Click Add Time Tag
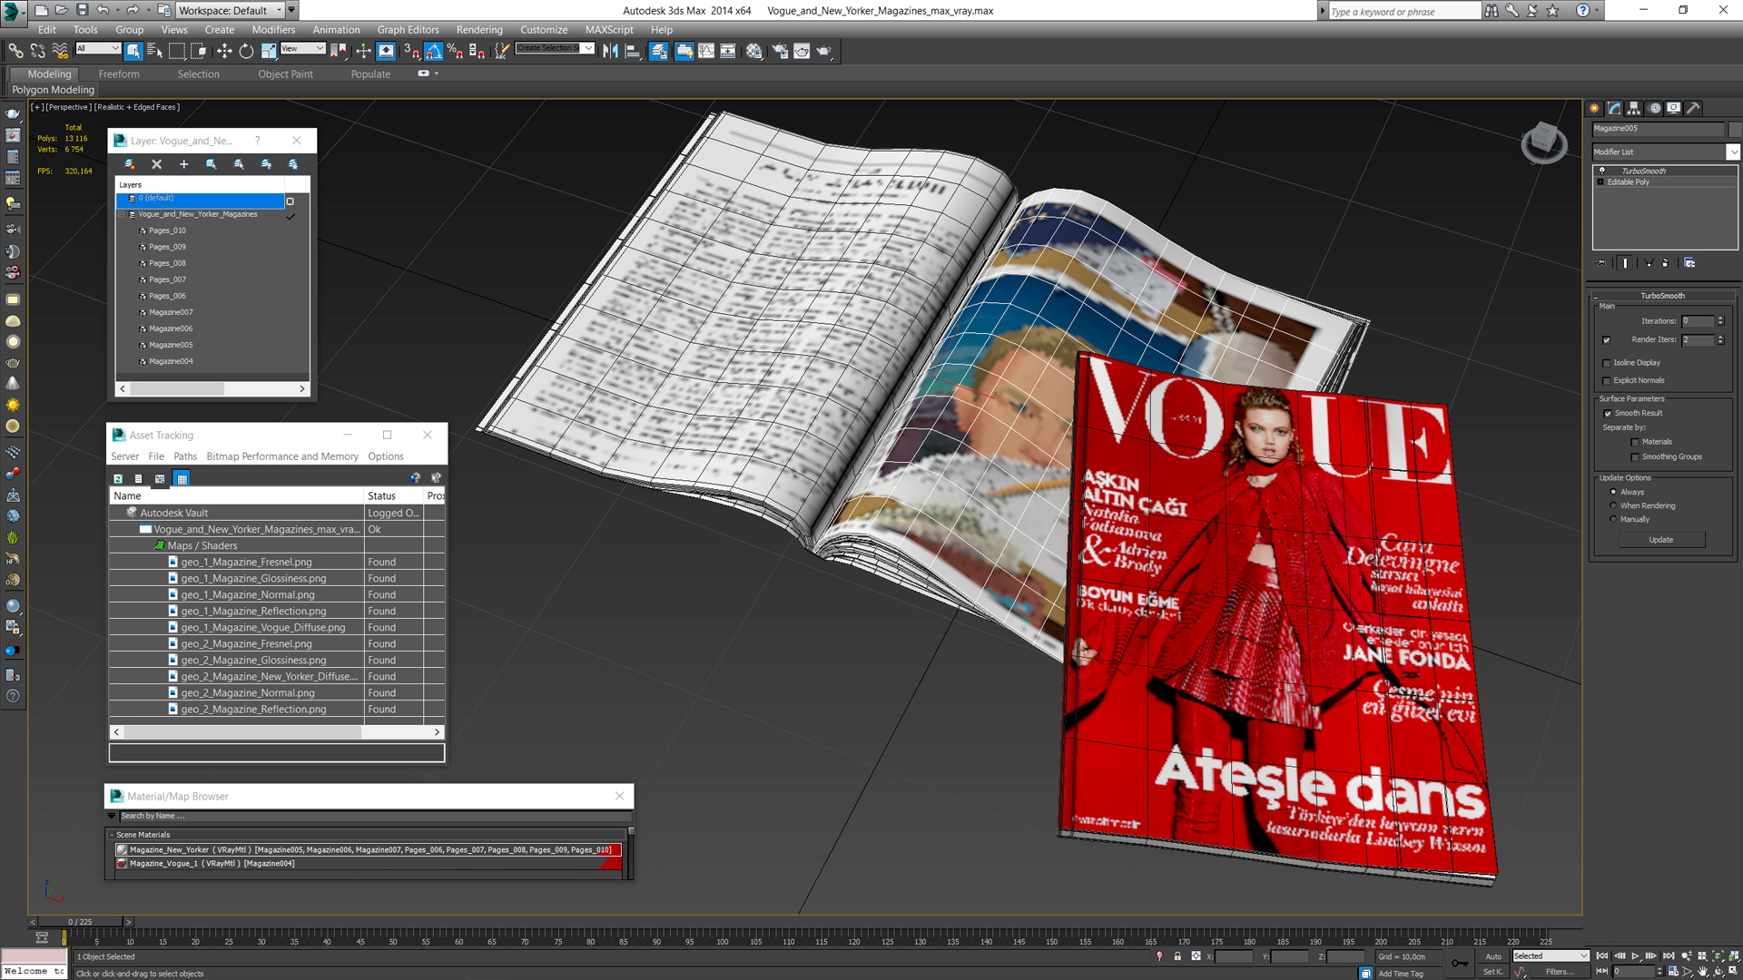This screenshot has height=980, width=1743. pos(1401,974)
